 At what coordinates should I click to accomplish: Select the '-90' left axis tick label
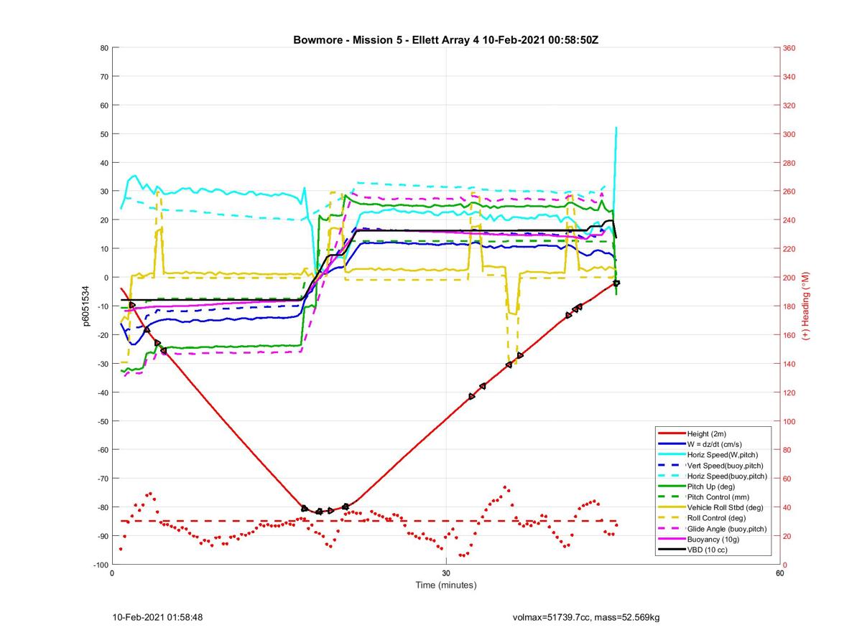pos(102,536)
